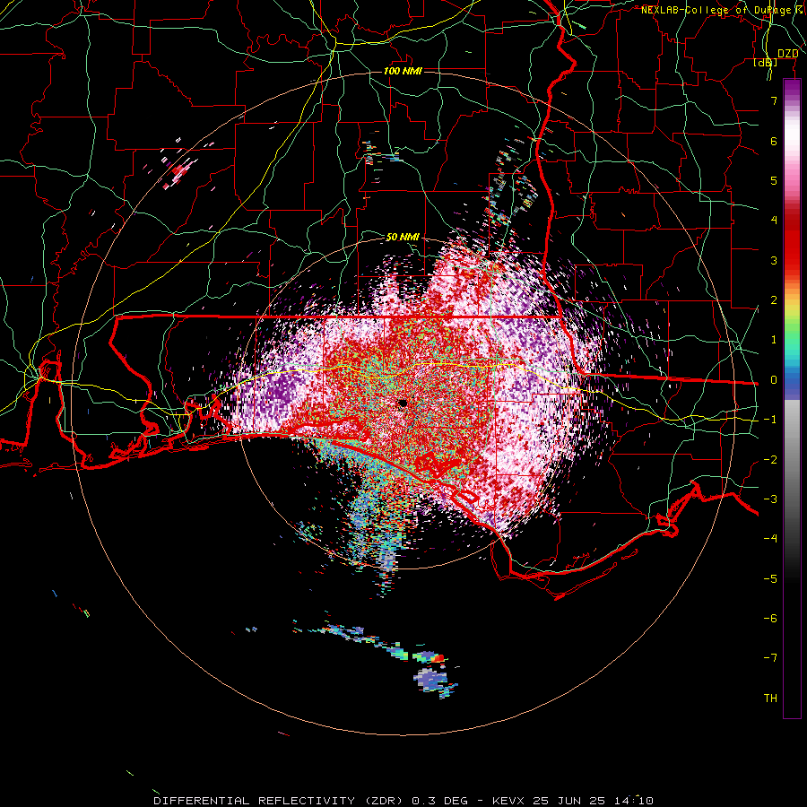Image resolution: width=807 pixels, height=807 pixels.
Task: Click the '50 NMI' range ring label
Action: tap(403, 238)
